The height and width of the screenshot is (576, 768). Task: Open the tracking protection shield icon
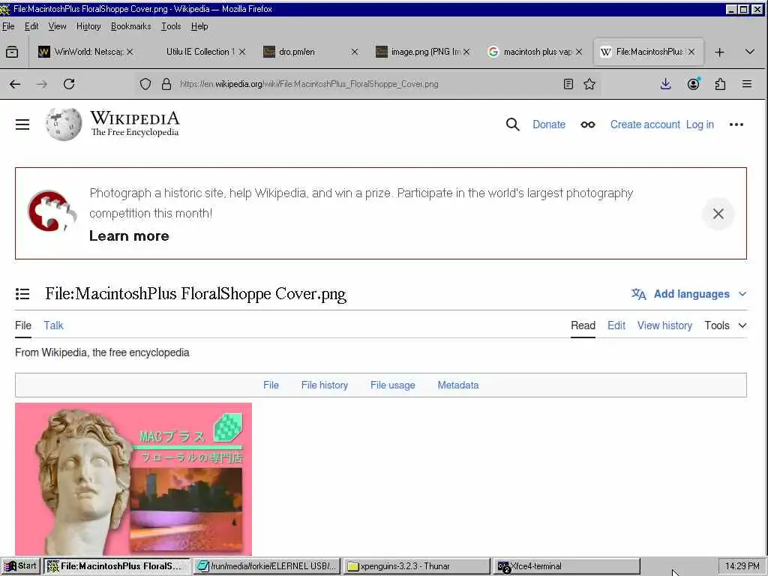(x=145, y=84)
